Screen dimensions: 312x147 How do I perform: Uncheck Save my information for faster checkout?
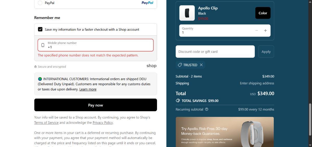point(40,29)
